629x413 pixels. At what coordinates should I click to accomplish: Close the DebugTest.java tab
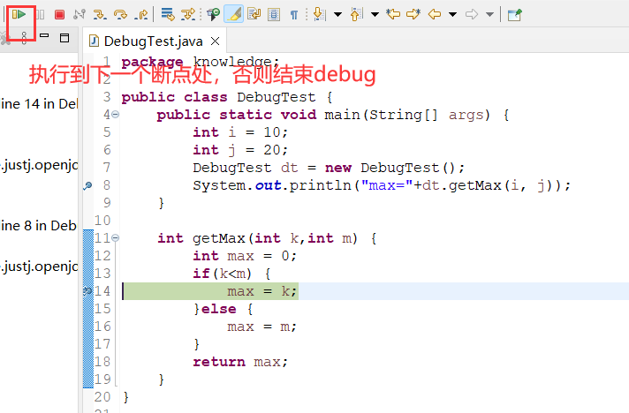click(x=216, y=41)
